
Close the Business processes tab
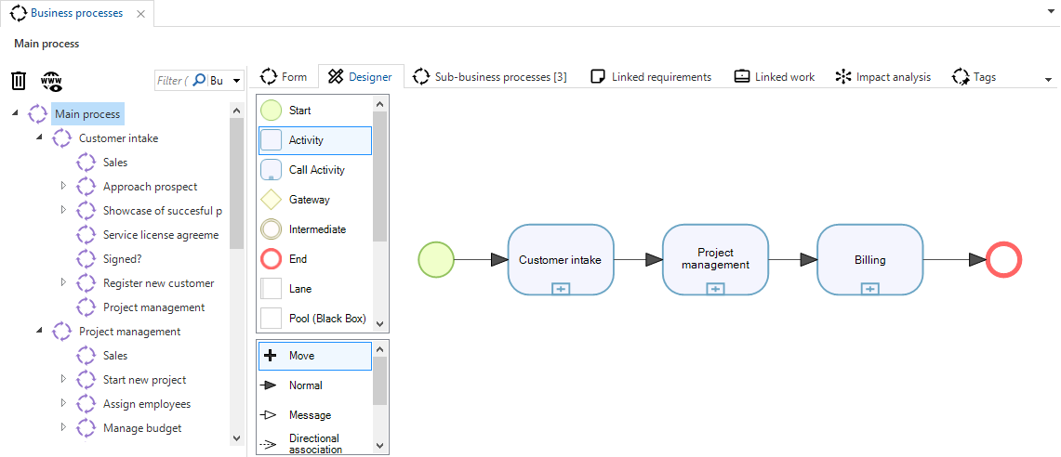140,14
